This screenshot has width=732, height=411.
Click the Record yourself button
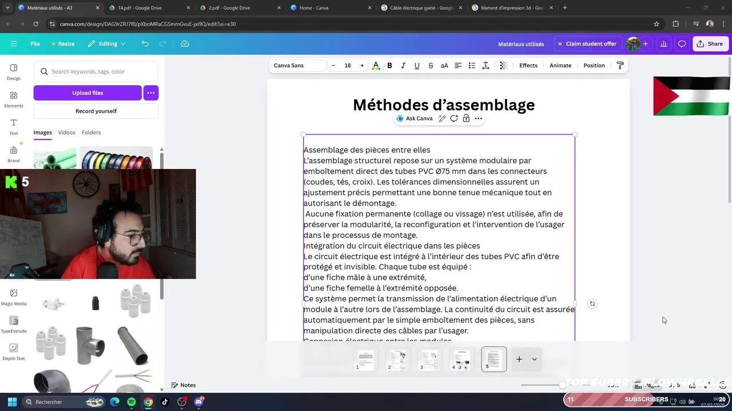click(96, 111)
